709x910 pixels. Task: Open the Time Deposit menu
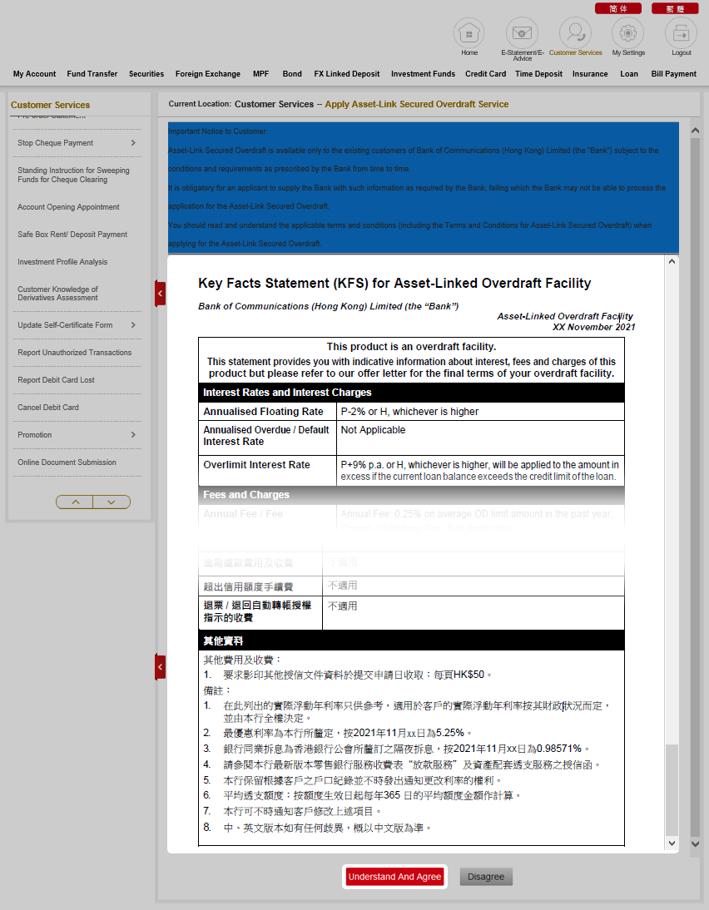click(x=538, y=74)
